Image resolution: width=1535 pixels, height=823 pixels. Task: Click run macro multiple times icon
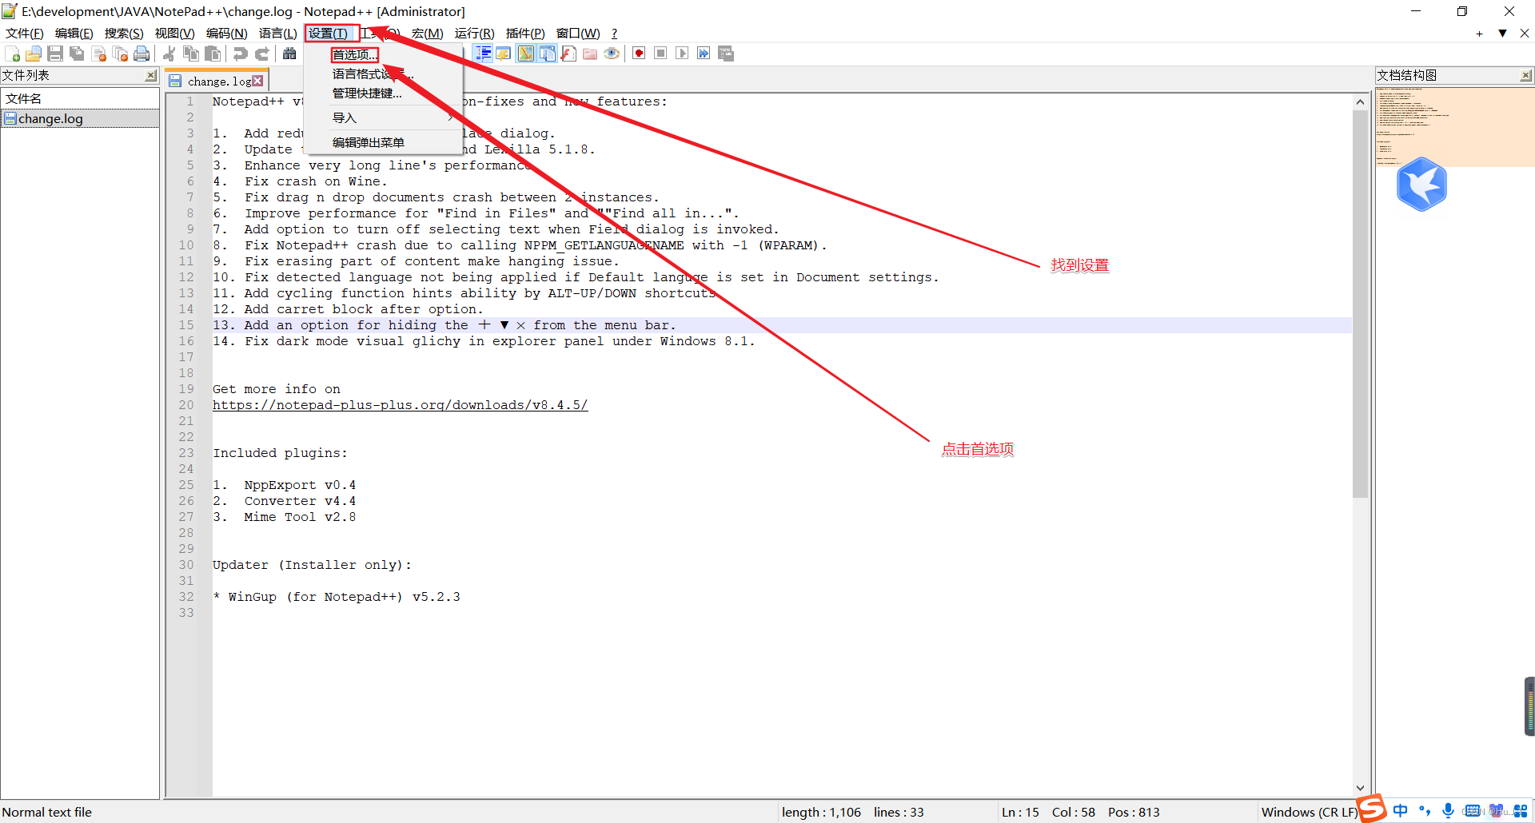(x=704, y=54)
